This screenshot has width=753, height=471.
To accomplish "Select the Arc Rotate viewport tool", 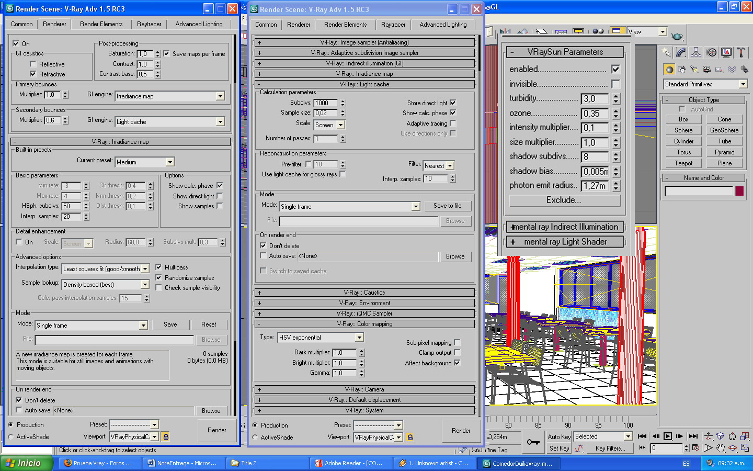I will pos(733,448).
